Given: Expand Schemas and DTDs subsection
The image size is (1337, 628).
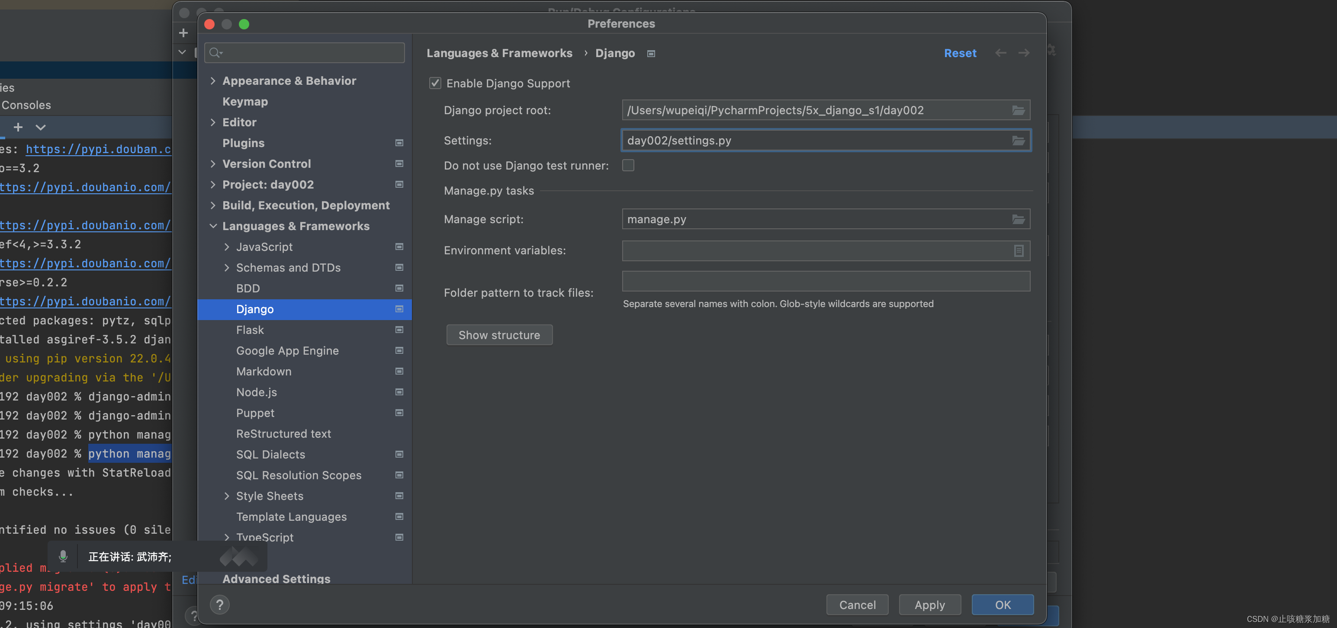Looking at the screenshot, I should (x=227, y=268).
